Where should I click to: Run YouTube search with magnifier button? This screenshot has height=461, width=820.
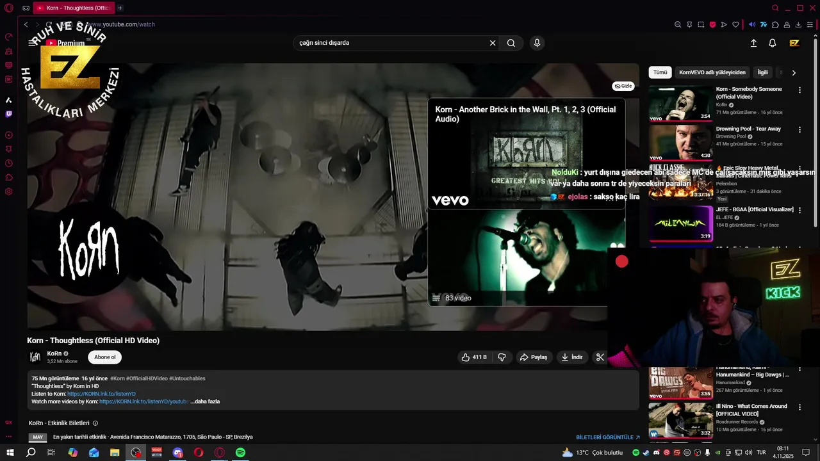511,43
